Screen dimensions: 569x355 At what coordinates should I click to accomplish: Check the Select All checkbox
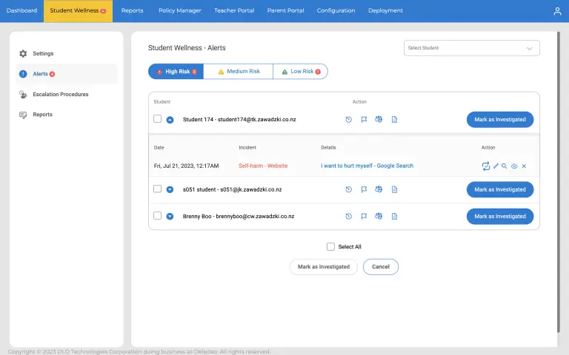click(x=330, y=247)
